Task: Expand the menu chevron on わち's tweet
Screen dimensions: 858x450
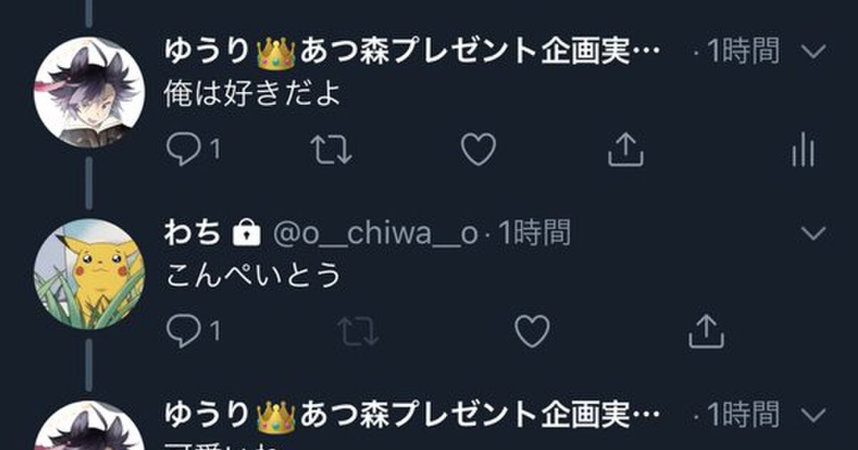Action: pyautogui.click(x=814, y=233)
